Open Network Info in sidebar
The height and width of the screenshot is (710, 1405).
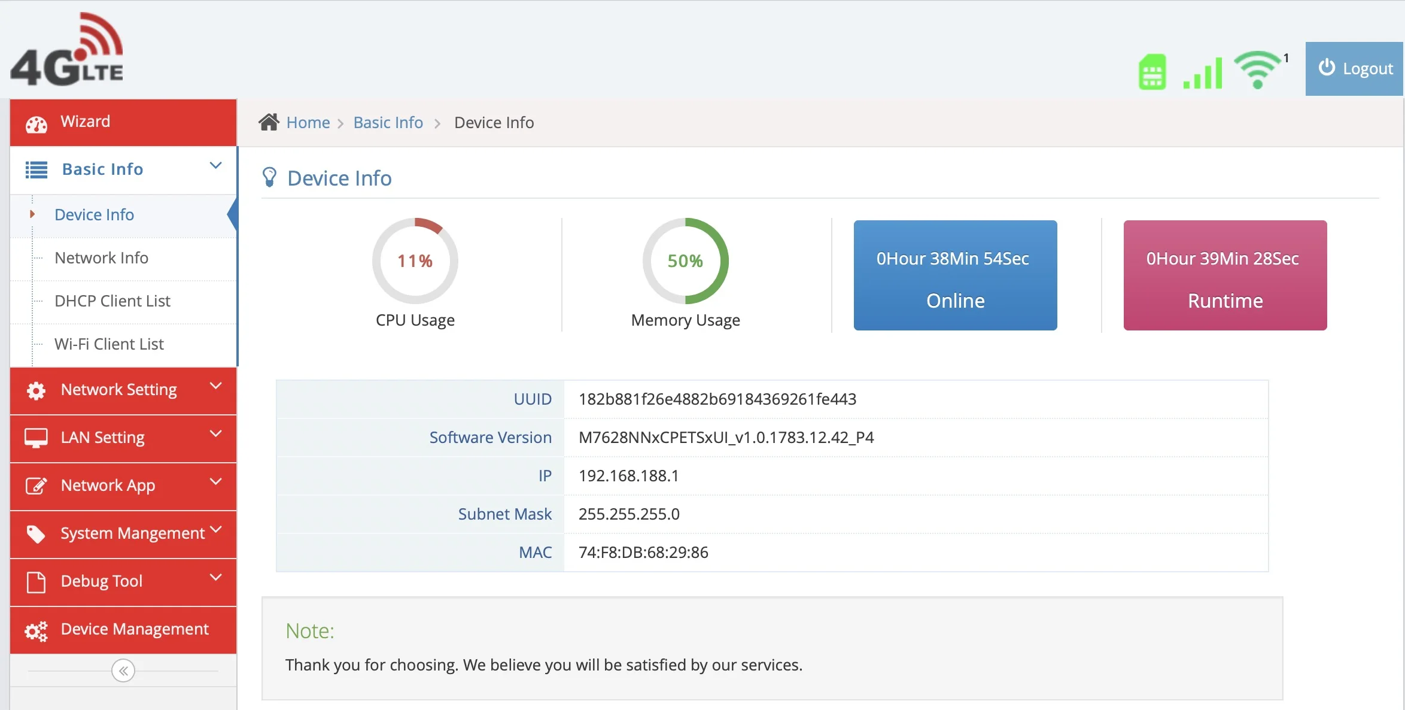(x=101, y=258)
